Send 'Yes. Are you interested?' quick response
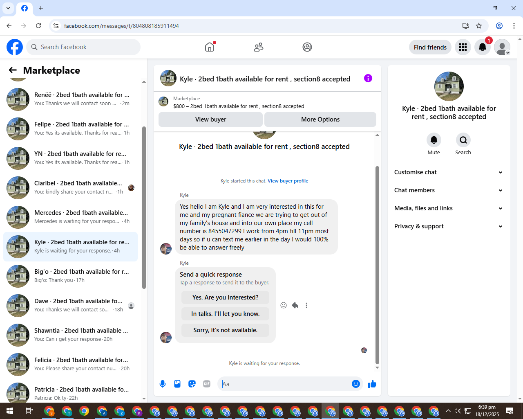The width and height of the screenshot is (523, 419). 226,297
